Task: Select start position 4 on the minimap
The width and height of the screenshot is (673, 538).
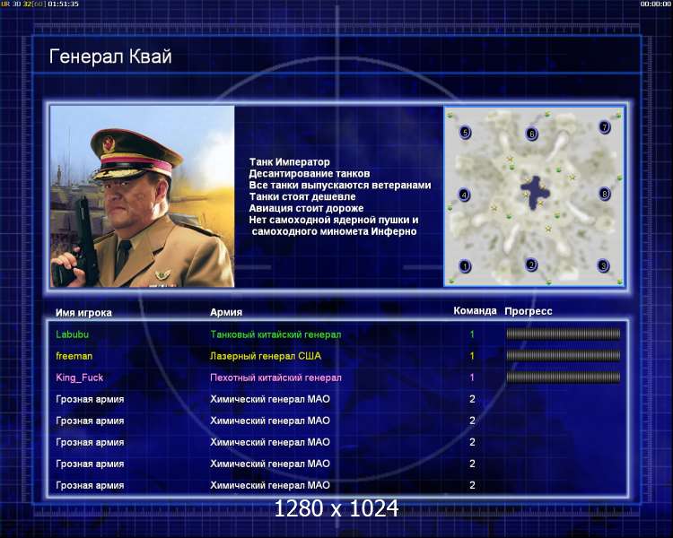Action: [465, 195]
